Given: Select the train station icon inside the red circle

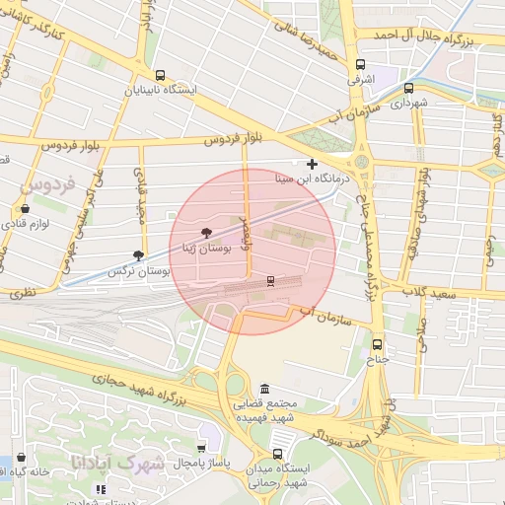Looking at the screenshot, I should [270, 281].
